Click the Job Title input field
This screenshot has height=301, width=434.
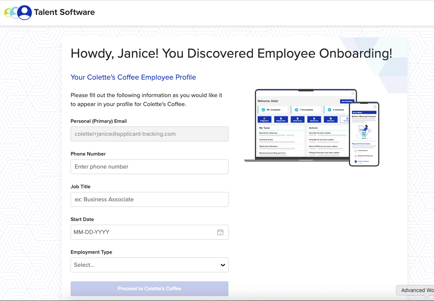click(149, 199)
